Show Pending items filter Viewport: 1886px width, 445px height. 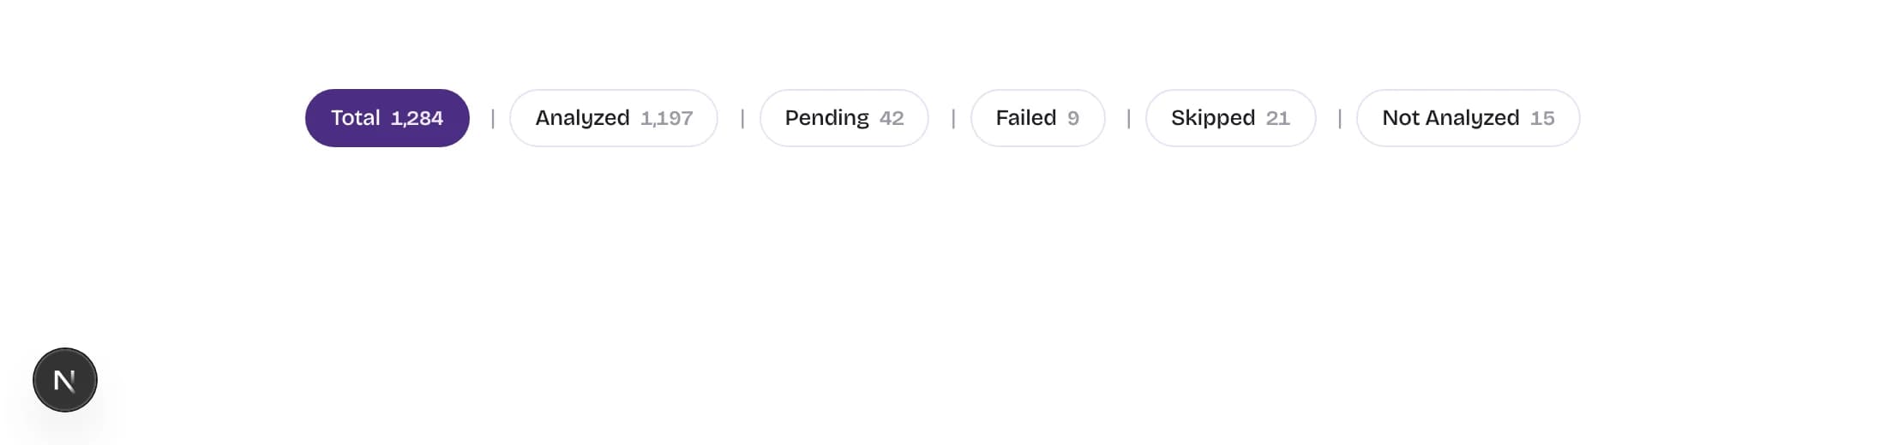tap(844, 118)
